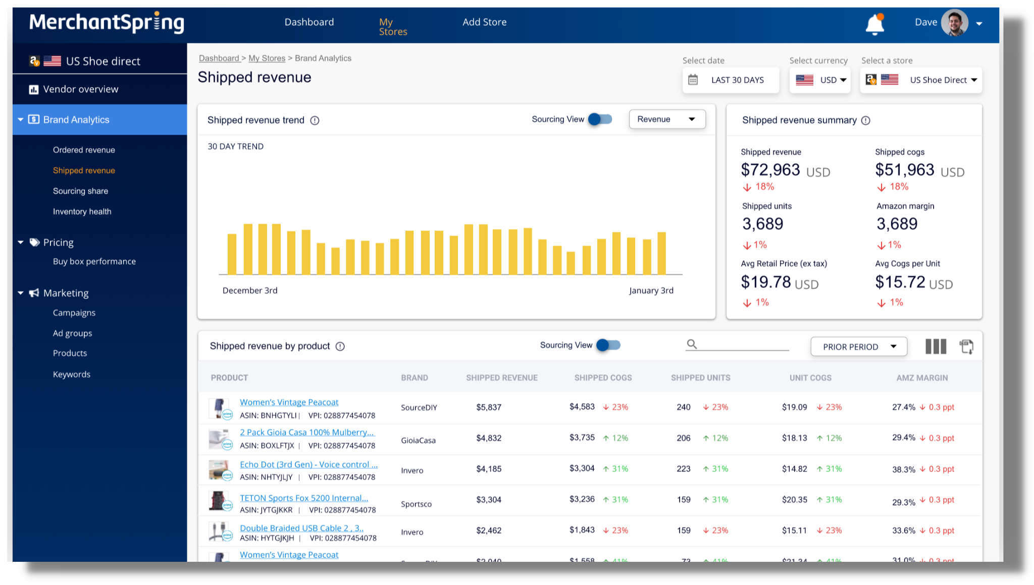1034x585 pixels.
Task: Click the Pricing tag icon
Action: (34, 243)
